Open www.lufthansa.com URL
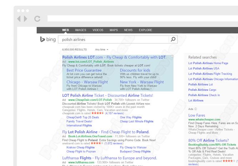The height and width of the screenshot is (166, 238). pos(81,162)
